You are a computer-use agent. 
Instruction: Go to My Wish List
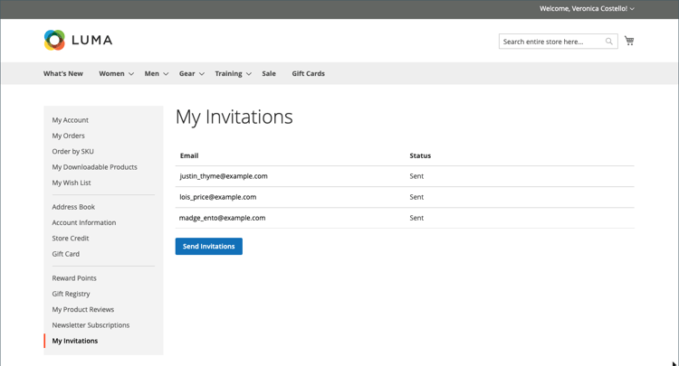pyautogui.click(x=72, y=183)
